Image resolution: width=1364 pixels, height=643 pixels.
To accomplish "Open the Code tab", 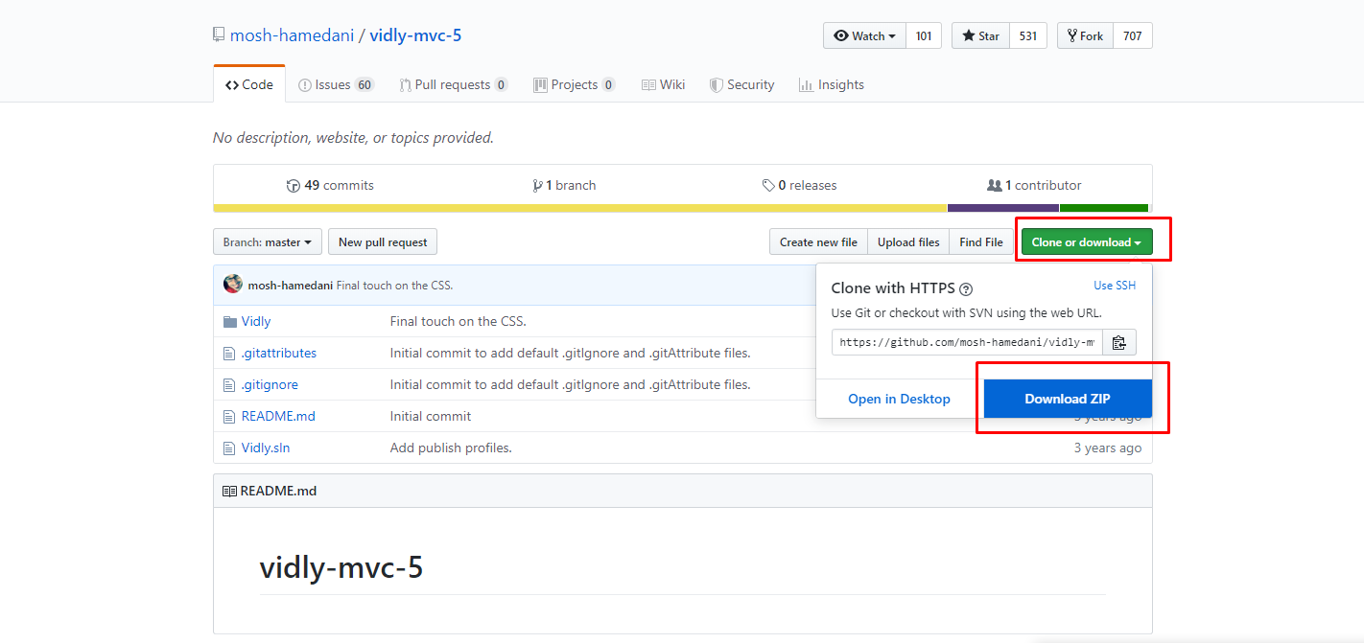I will coord(249,84).
